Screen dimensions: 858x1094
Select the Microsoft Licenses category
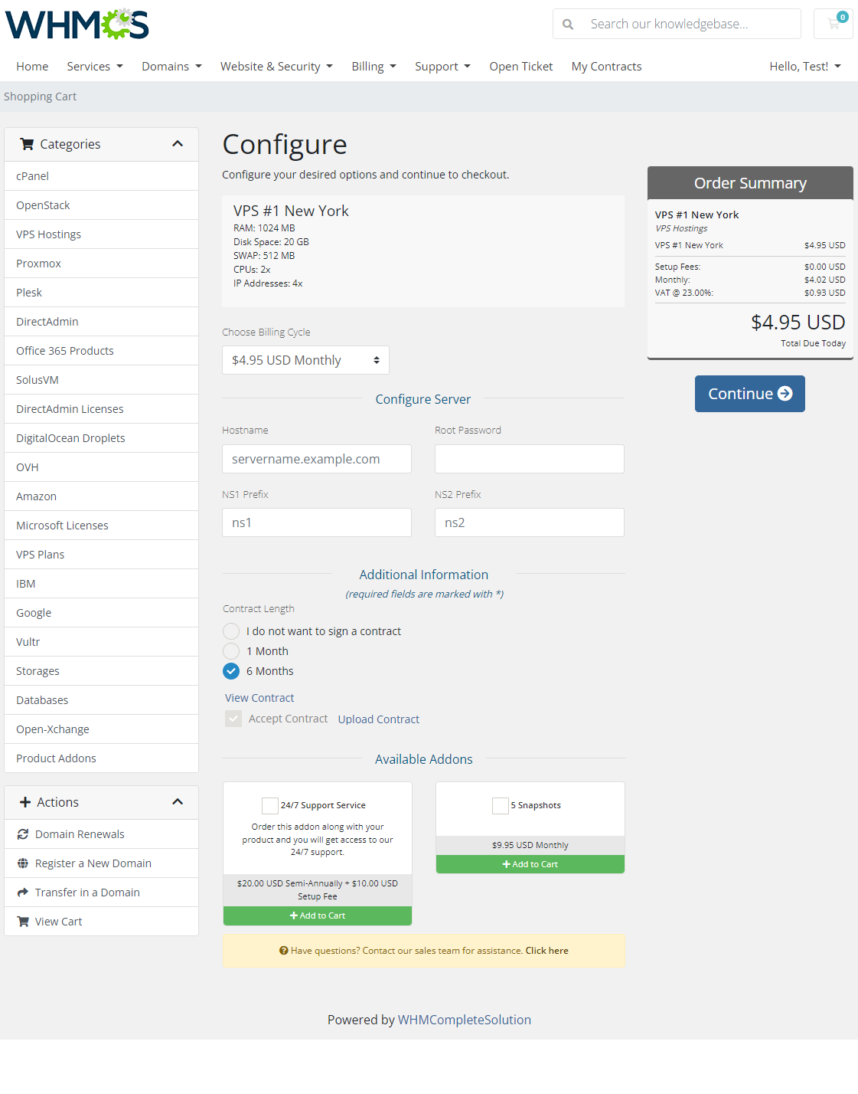pyautogui.click(x=101, y=526)
